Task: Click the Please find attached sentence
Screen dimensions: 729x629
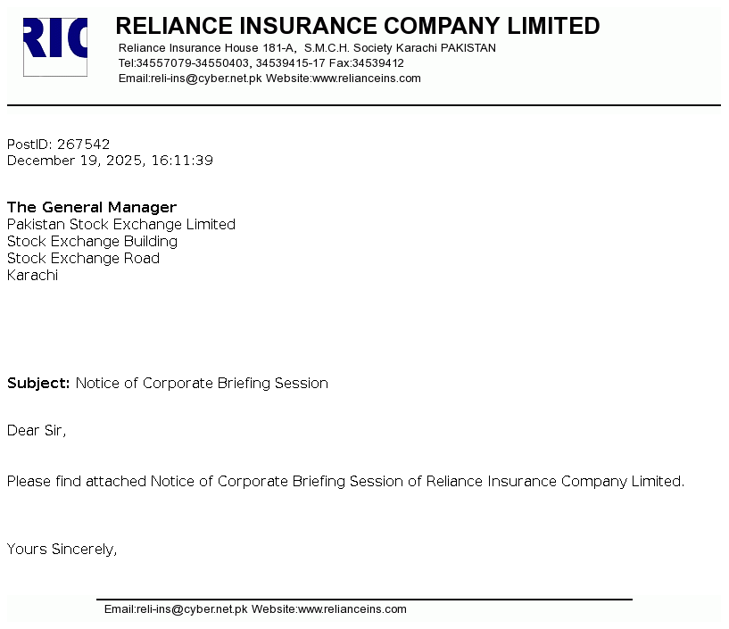Action: (345, 482)
